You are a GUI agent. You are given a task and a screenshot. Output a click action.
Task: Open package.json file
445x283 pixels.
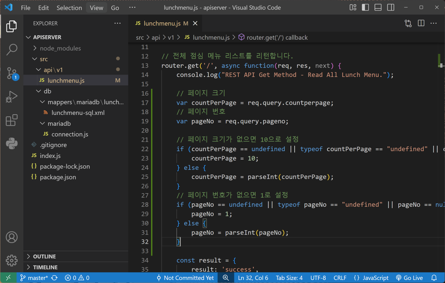tap(76, 177)
